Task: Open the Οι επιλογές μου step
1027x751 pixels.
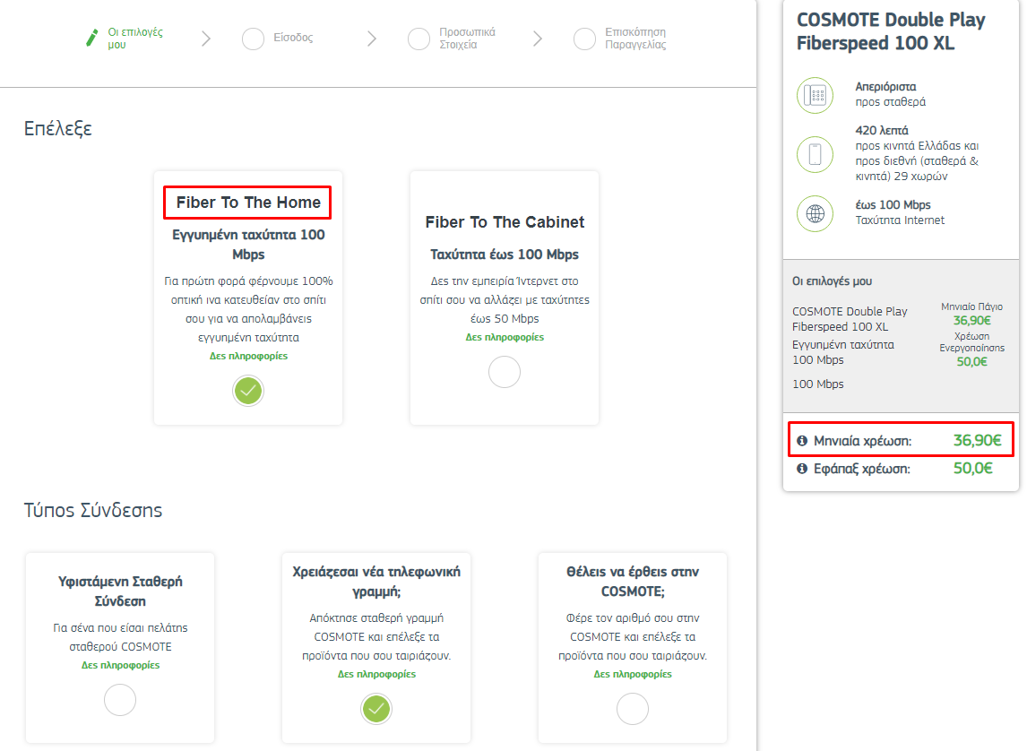Action: click(x=135, y=38)
